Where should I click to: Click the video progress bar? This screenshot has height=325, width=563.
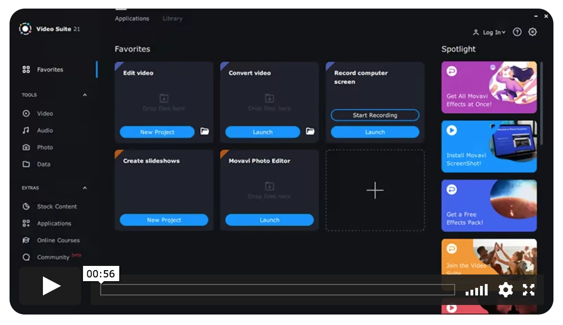coord(278,289)
